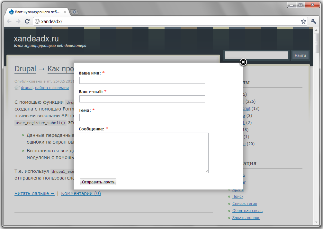Bookmark page with star icon
323x229 pixels.
303,22
